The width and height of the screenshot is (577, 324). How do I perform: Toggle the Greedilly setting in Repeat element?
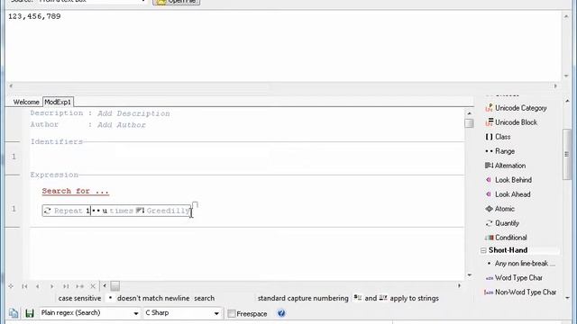pos(169,211)
